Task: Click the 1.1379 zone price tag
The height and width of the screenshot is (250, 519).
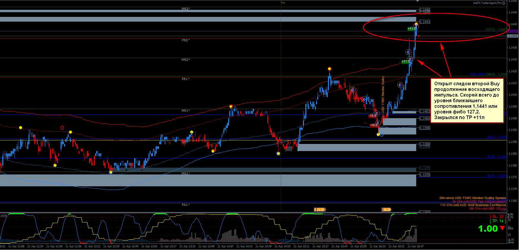Action: coord(425,168)
